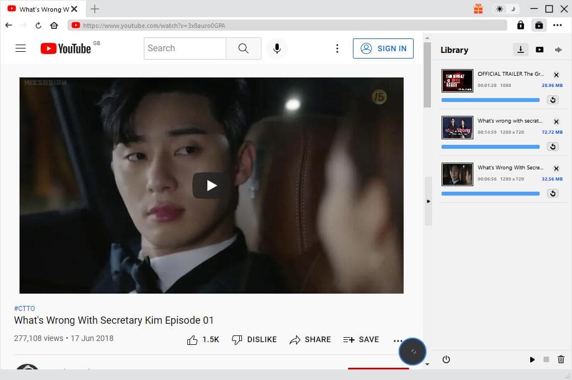The image size is (572, 380).
Task: Click the progress bar of the OFFICIAL TRAILER download
Action: click(490, 100)
